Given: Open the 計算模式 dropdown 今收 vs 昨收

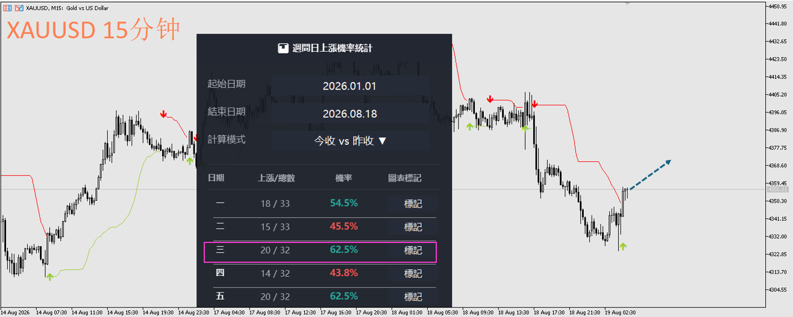Looking at the screenshot, I should tap(351, 141).
